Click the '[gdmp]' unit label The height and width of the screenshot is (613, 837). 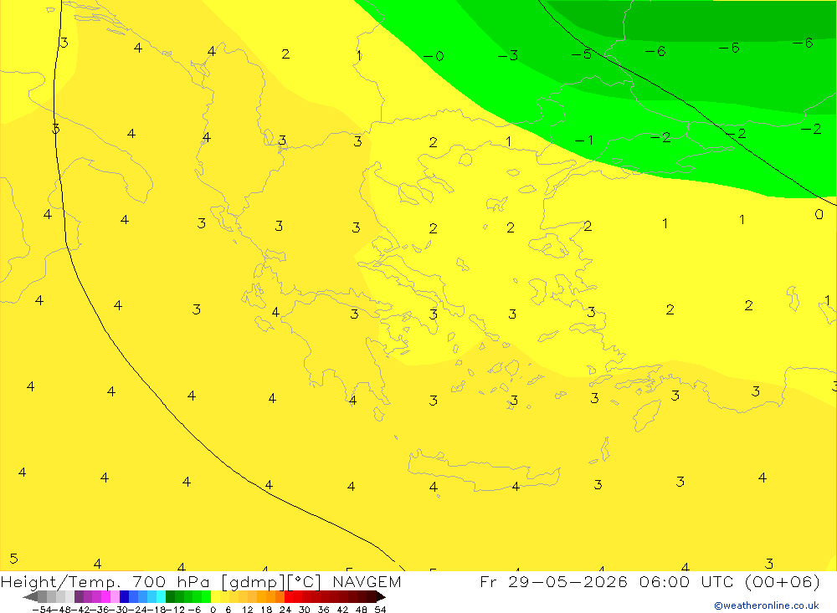pos(252,582)
